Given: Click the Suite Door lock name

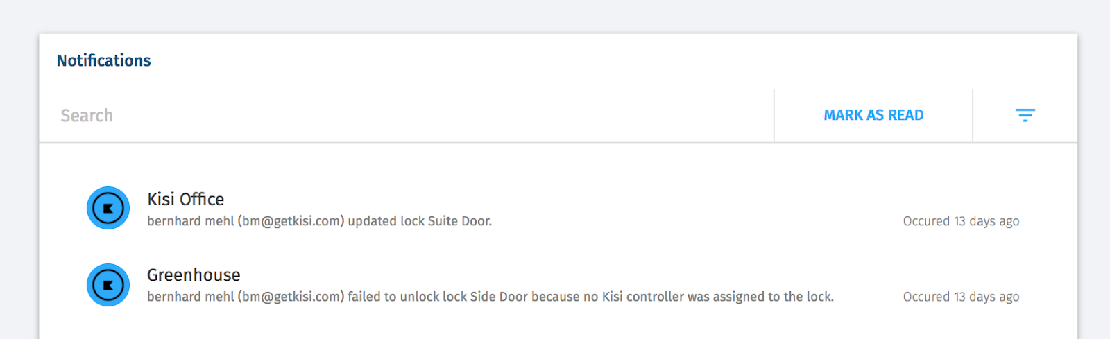Looking at the screenshot, I should point(459,221).
